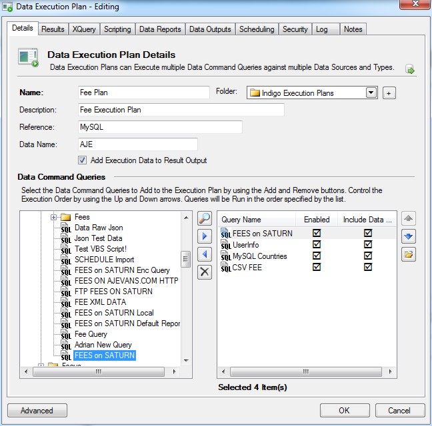432x426 pixels.
Task: Move query down with down arrow icon
Action: tap(409, 236)
